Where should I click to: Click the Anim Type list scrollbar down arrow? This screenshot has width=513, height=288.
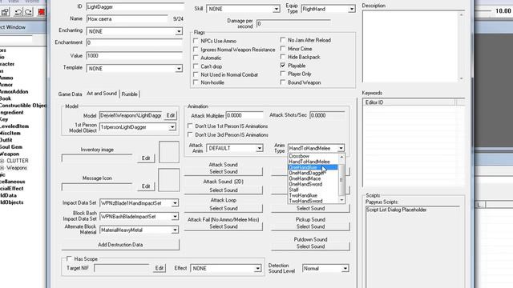pos(341,199)
